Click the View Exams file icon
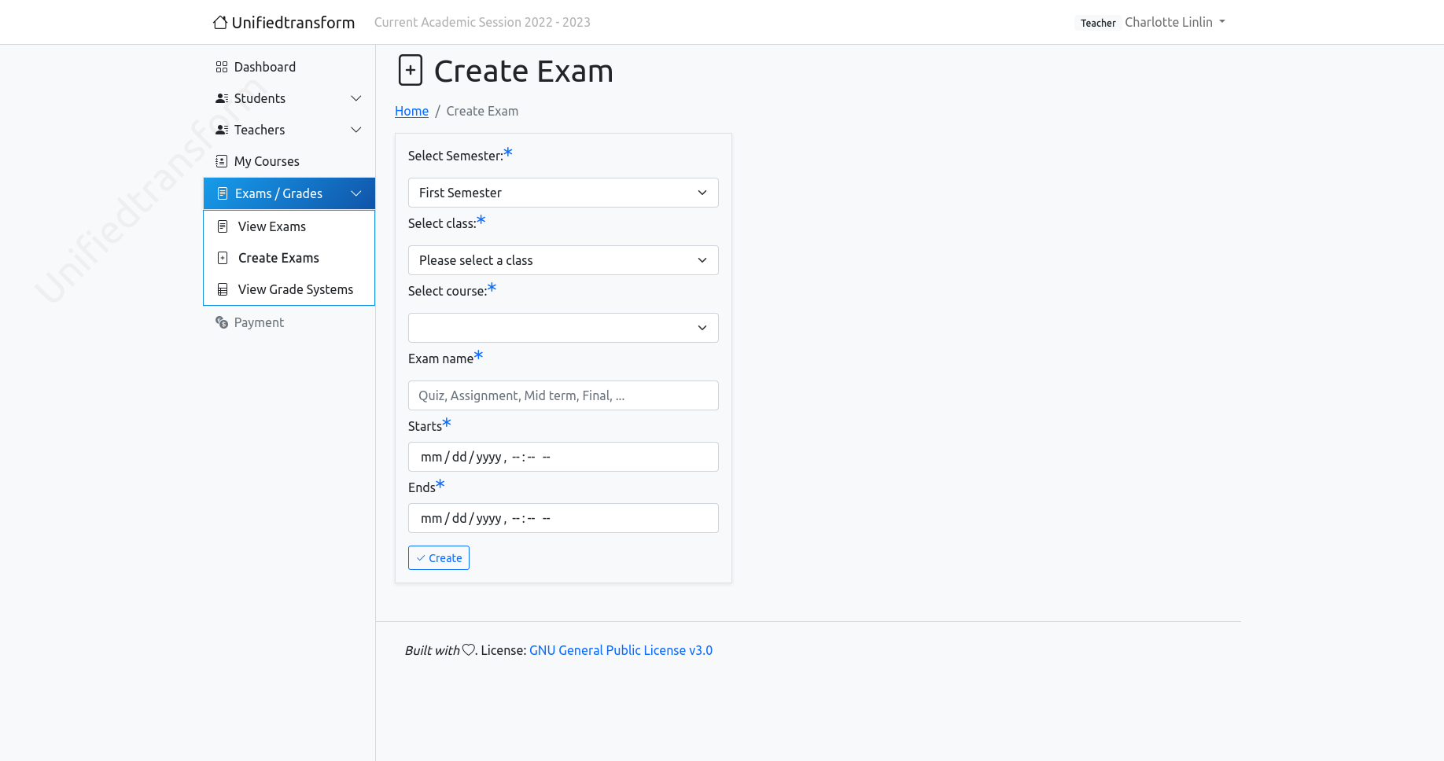Image resolution: width=1444 pixels, height=761 pixels. click(223, 226)
